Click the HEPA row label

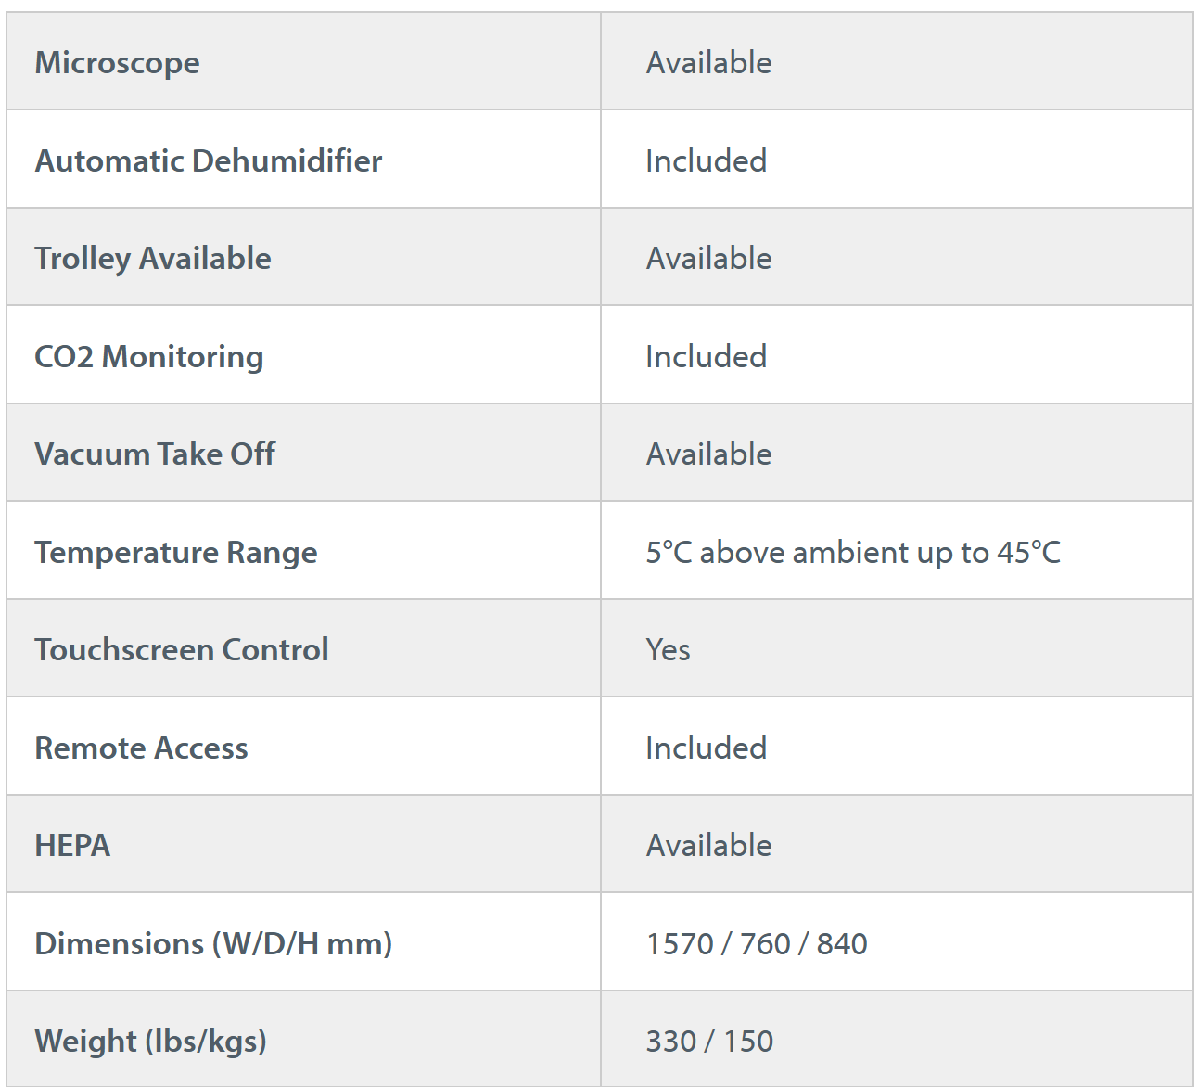[72, 846]
